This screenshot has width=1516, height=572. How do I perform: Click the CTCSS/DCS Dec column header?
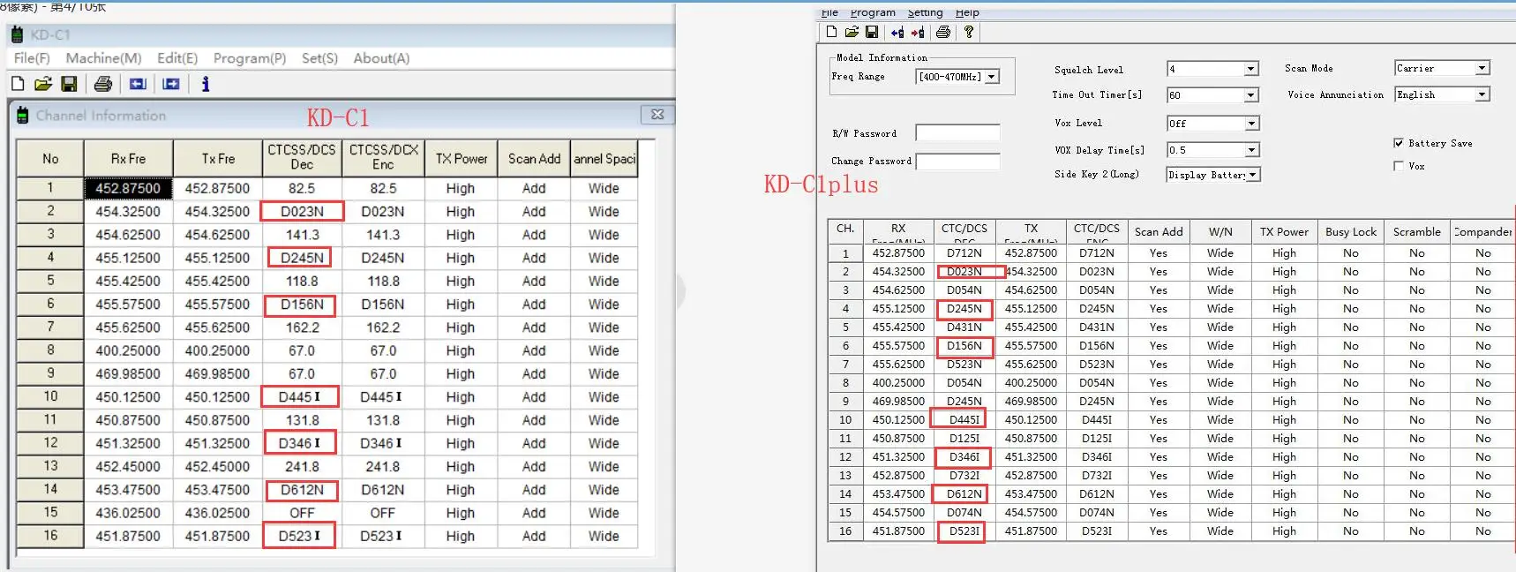(302, 157)
